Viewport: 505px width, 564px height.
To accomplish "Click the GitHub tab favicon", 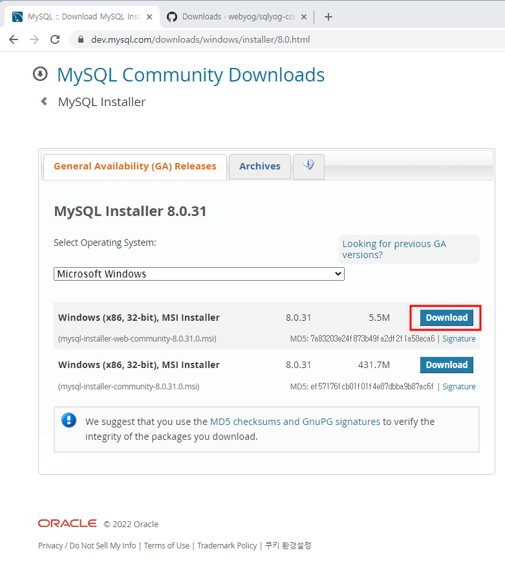I will [172, 17].
